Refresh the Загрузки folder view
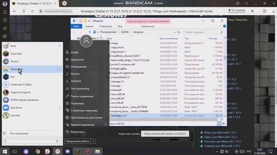Screen dimensions: 277x155 (179, 32)
